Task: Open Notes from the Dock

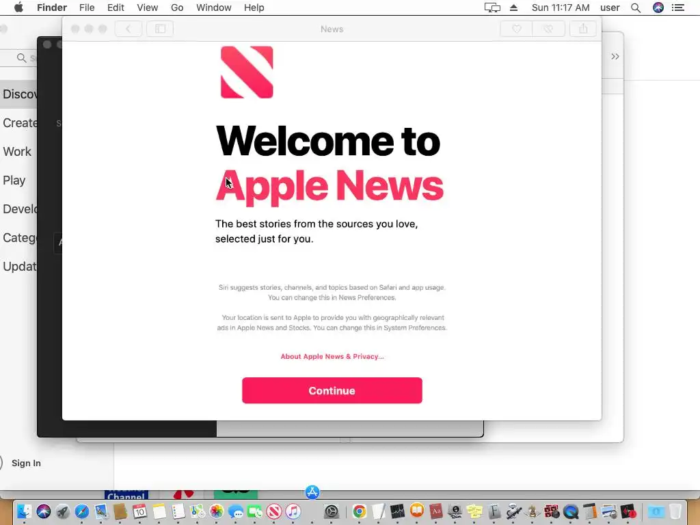Action: 159,511
